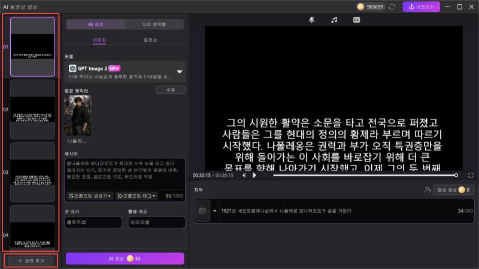Viewport: 479px width, 269px height.
Task: Switch to the AI 생성 tab
Action: (x=96, y=25)
